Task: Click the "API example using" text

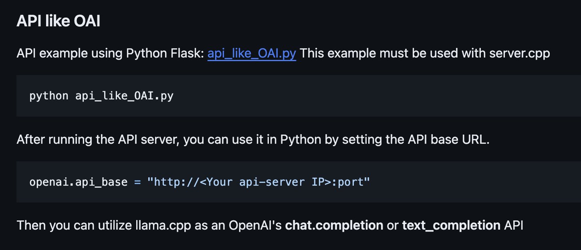Action: tap(70, 53)
